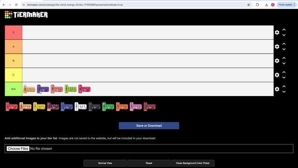298x168 pixels.
Task: Open settings gear for S tier row
Action: click(277, 32)
